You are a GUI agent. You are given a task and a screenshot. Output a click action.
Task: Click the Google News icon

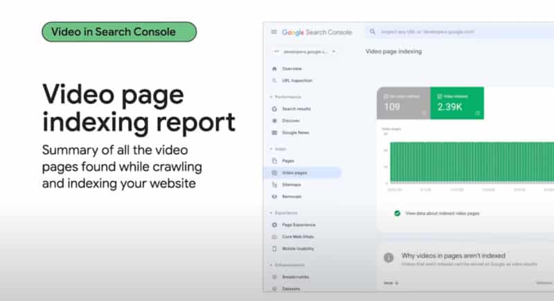click(275, 132)
